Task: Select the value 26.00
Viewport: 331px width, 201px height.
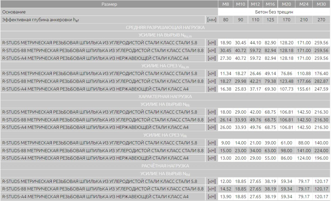Action: 225,128
